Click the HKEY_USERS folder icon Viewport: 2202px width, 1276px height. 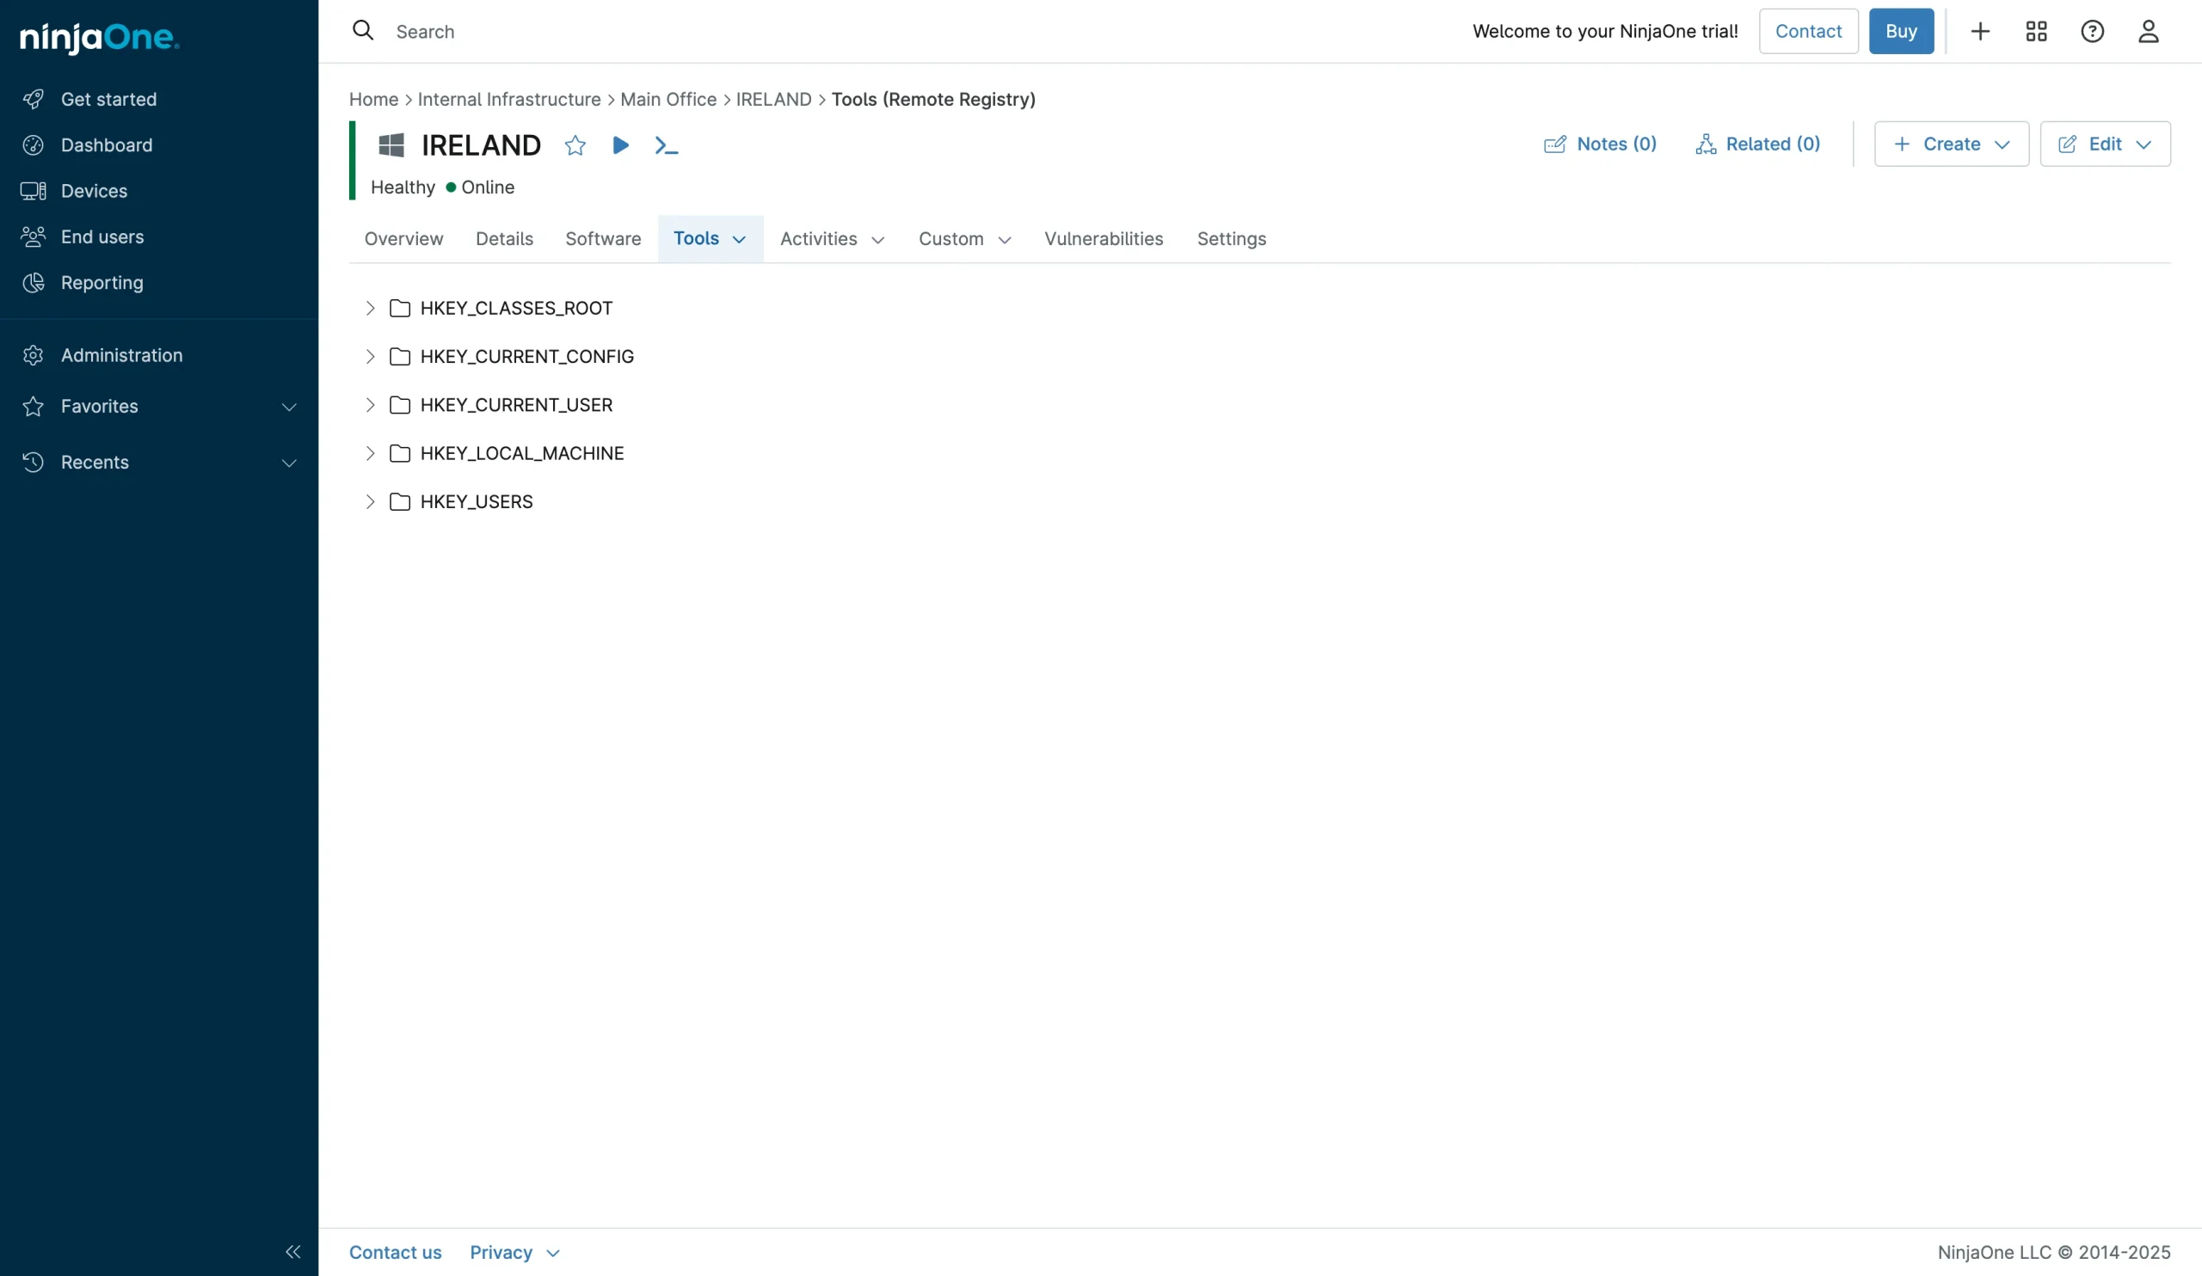point(400,501)
